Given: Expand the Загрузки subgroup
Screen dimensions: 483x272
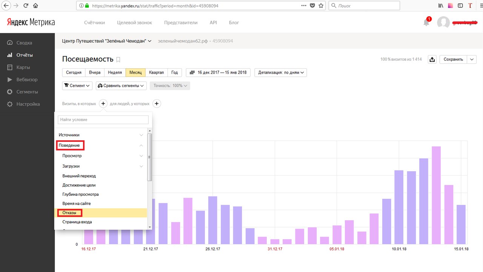Looking at the screenshot, I should (101, 166).
